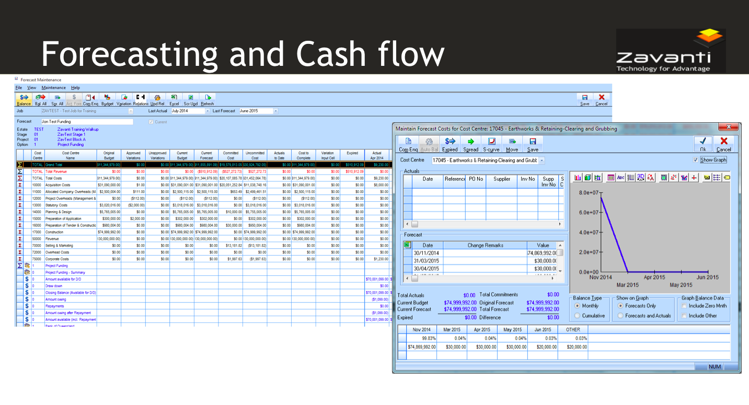Click the graph legend list icon

click(717, 178)
